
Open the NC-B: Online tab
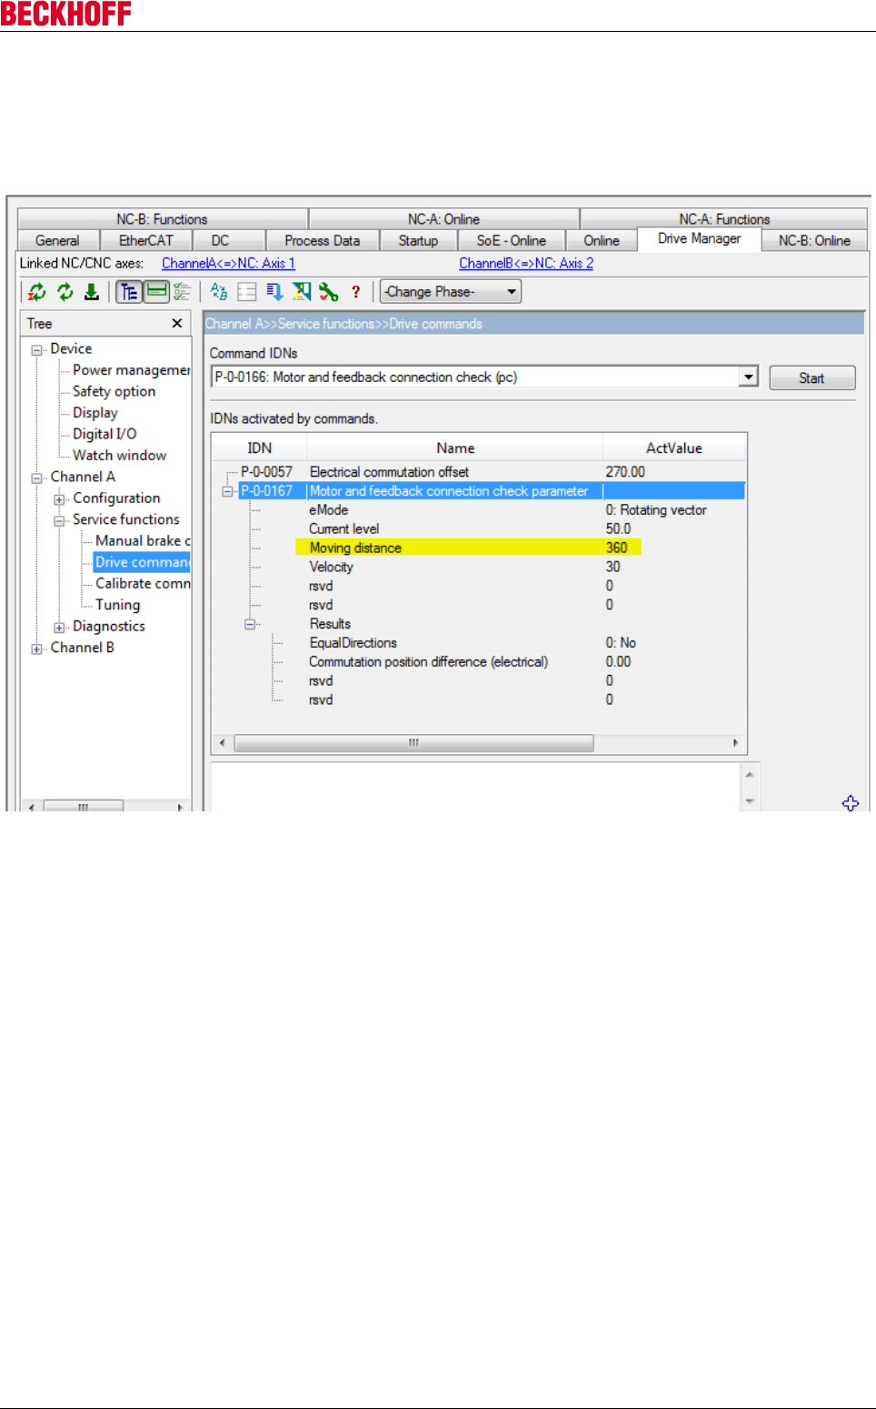click(x=814, y=241)
